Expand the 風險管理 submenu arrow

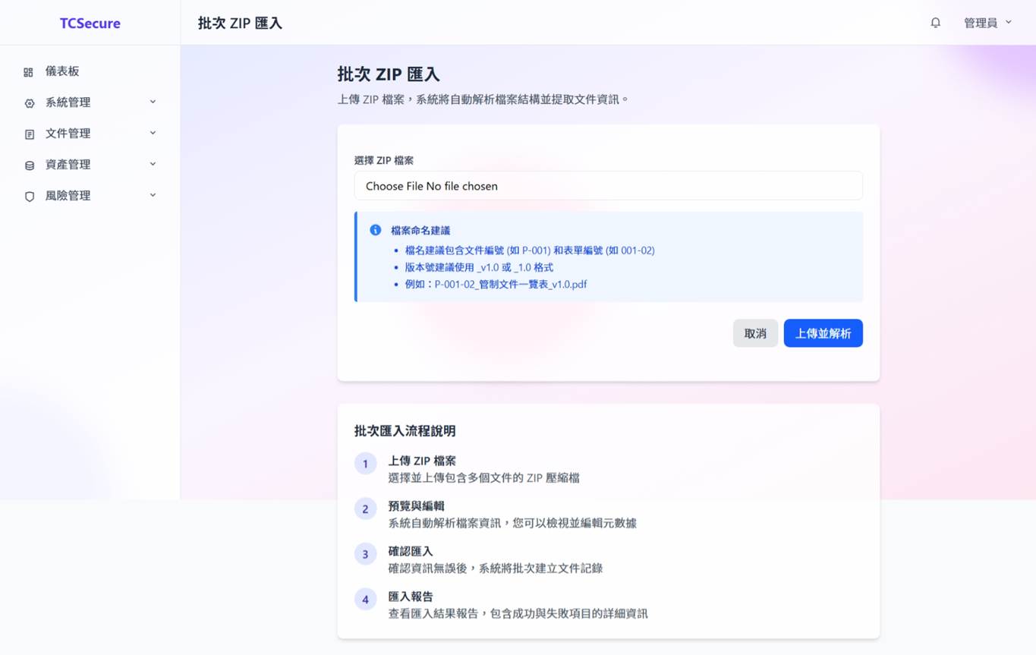click(153, 195)
